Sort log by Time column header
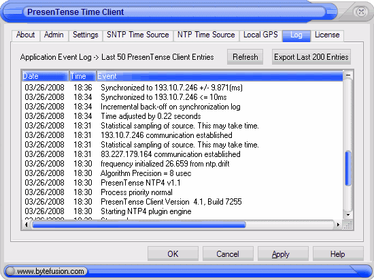 [82, 76]
